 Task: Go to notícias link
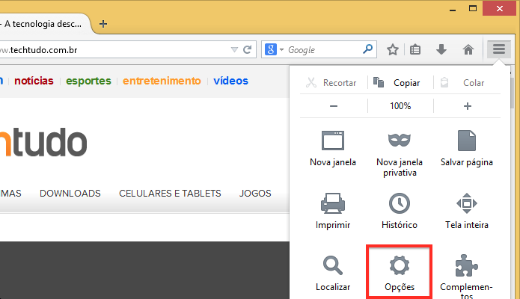[x=34, y=81]
